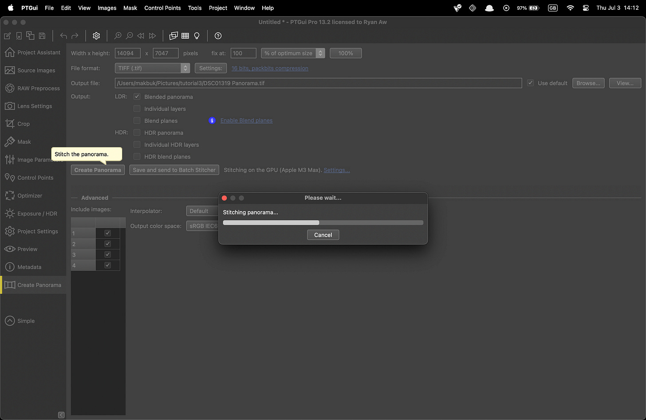Uncheck include image 3 checkbox
Image resolution: width=646 pixels, height=420 pixels.
(107, 254)
